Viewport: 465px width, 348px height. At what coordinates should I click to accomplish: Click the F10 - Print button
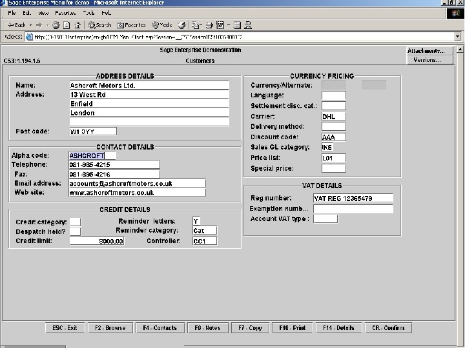tap(293, 328)
